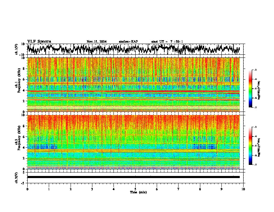Click the ch.1 frequency tick label "6"
This screenshot has width=274, height=212.
pyautogui.click(x=24, y=80)
